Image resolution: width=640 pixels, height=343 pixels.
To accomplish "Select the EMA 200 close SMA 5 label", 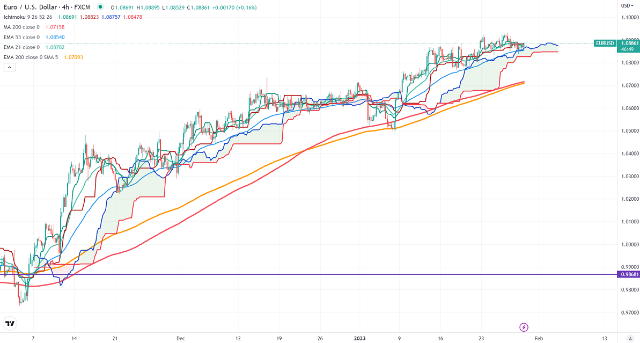I will [31, 57].
